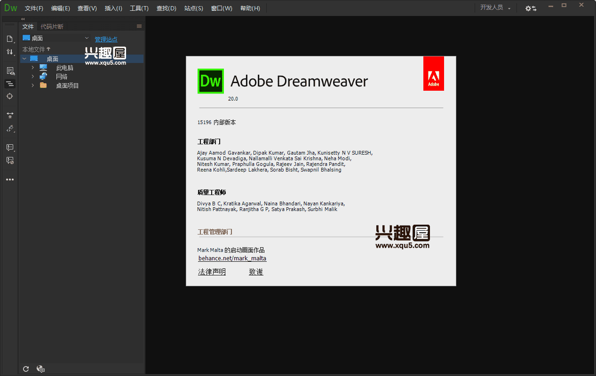
Task: Open the 文件(F) menu
Action: point(34,8)
